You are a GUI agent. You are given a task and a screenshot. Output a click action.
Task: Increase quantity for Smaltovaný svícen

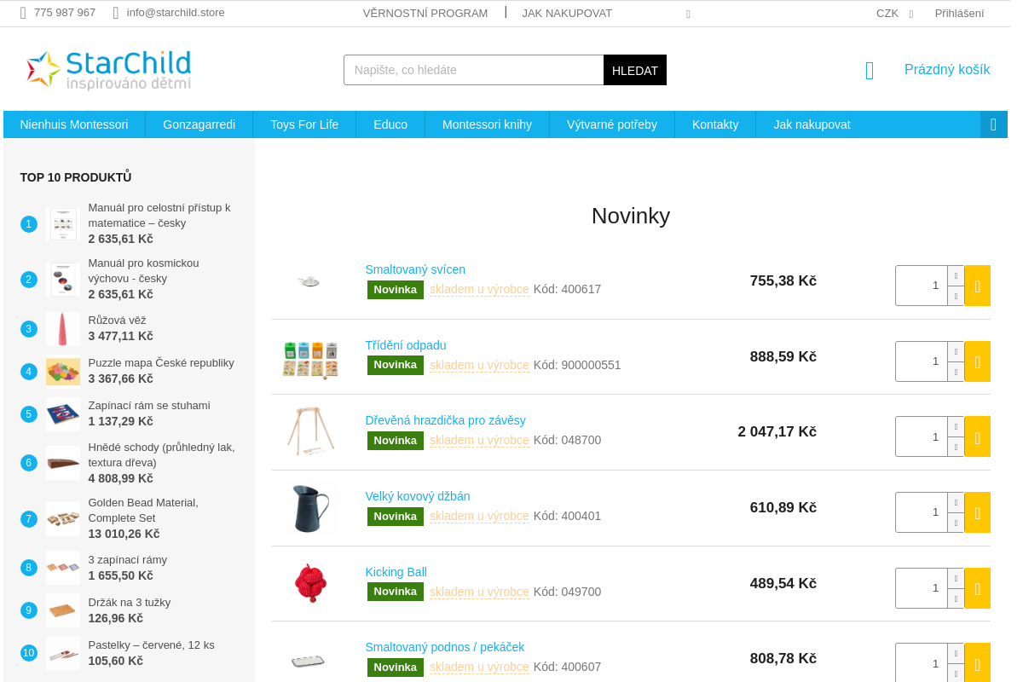coord(956,276)
